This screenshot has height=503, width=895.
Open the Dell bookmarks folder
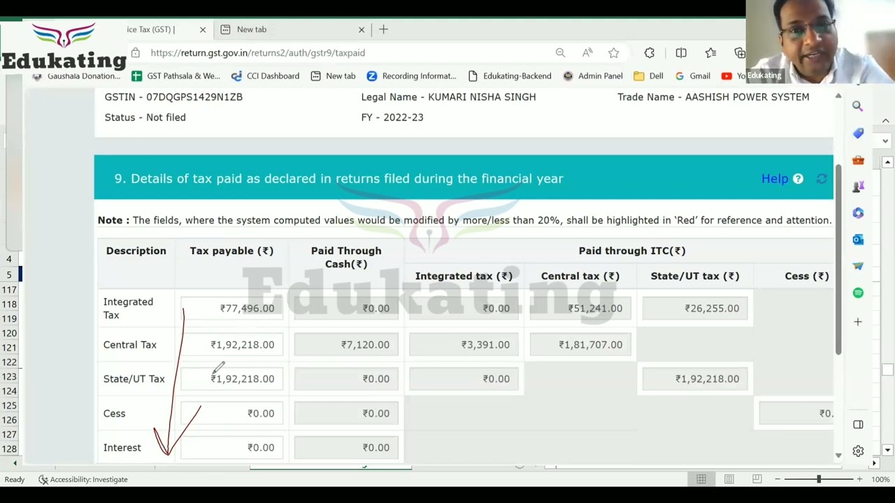[x=648, y=75]
